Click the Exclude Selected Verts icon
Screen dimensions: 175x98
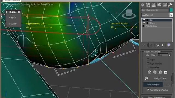(150, 72)
